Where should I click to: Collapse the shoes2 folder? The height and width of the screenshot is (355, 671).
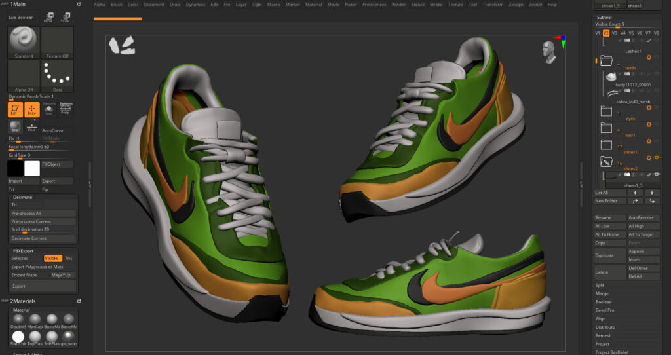[x=606, y=162]
